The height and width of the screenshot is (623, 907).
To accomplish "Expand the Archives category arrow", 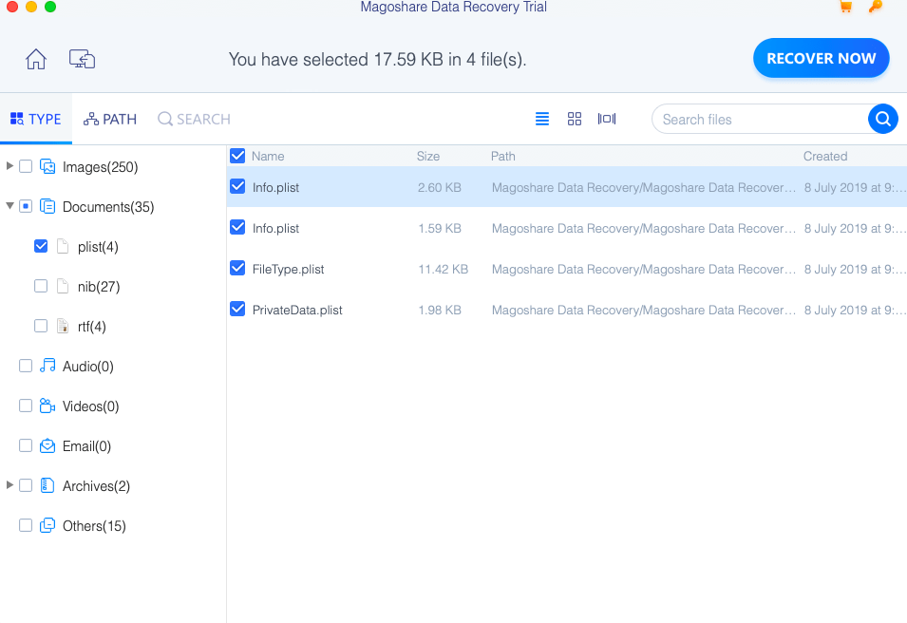I will pos(9,484).
